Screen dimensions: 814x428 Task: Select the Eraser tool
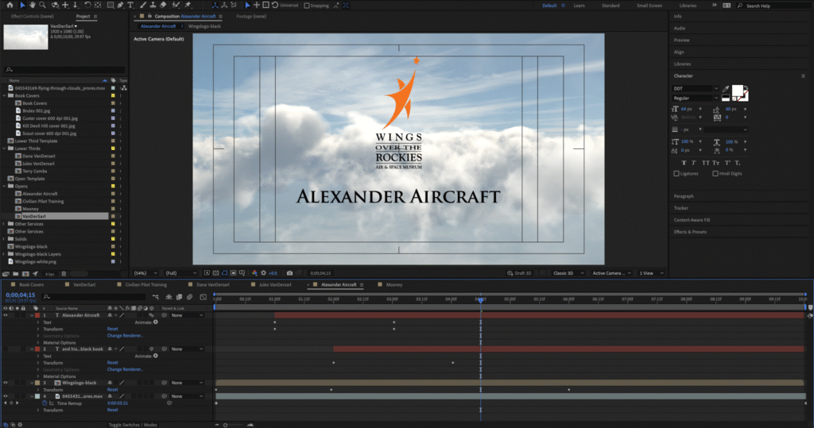point(161,6)
